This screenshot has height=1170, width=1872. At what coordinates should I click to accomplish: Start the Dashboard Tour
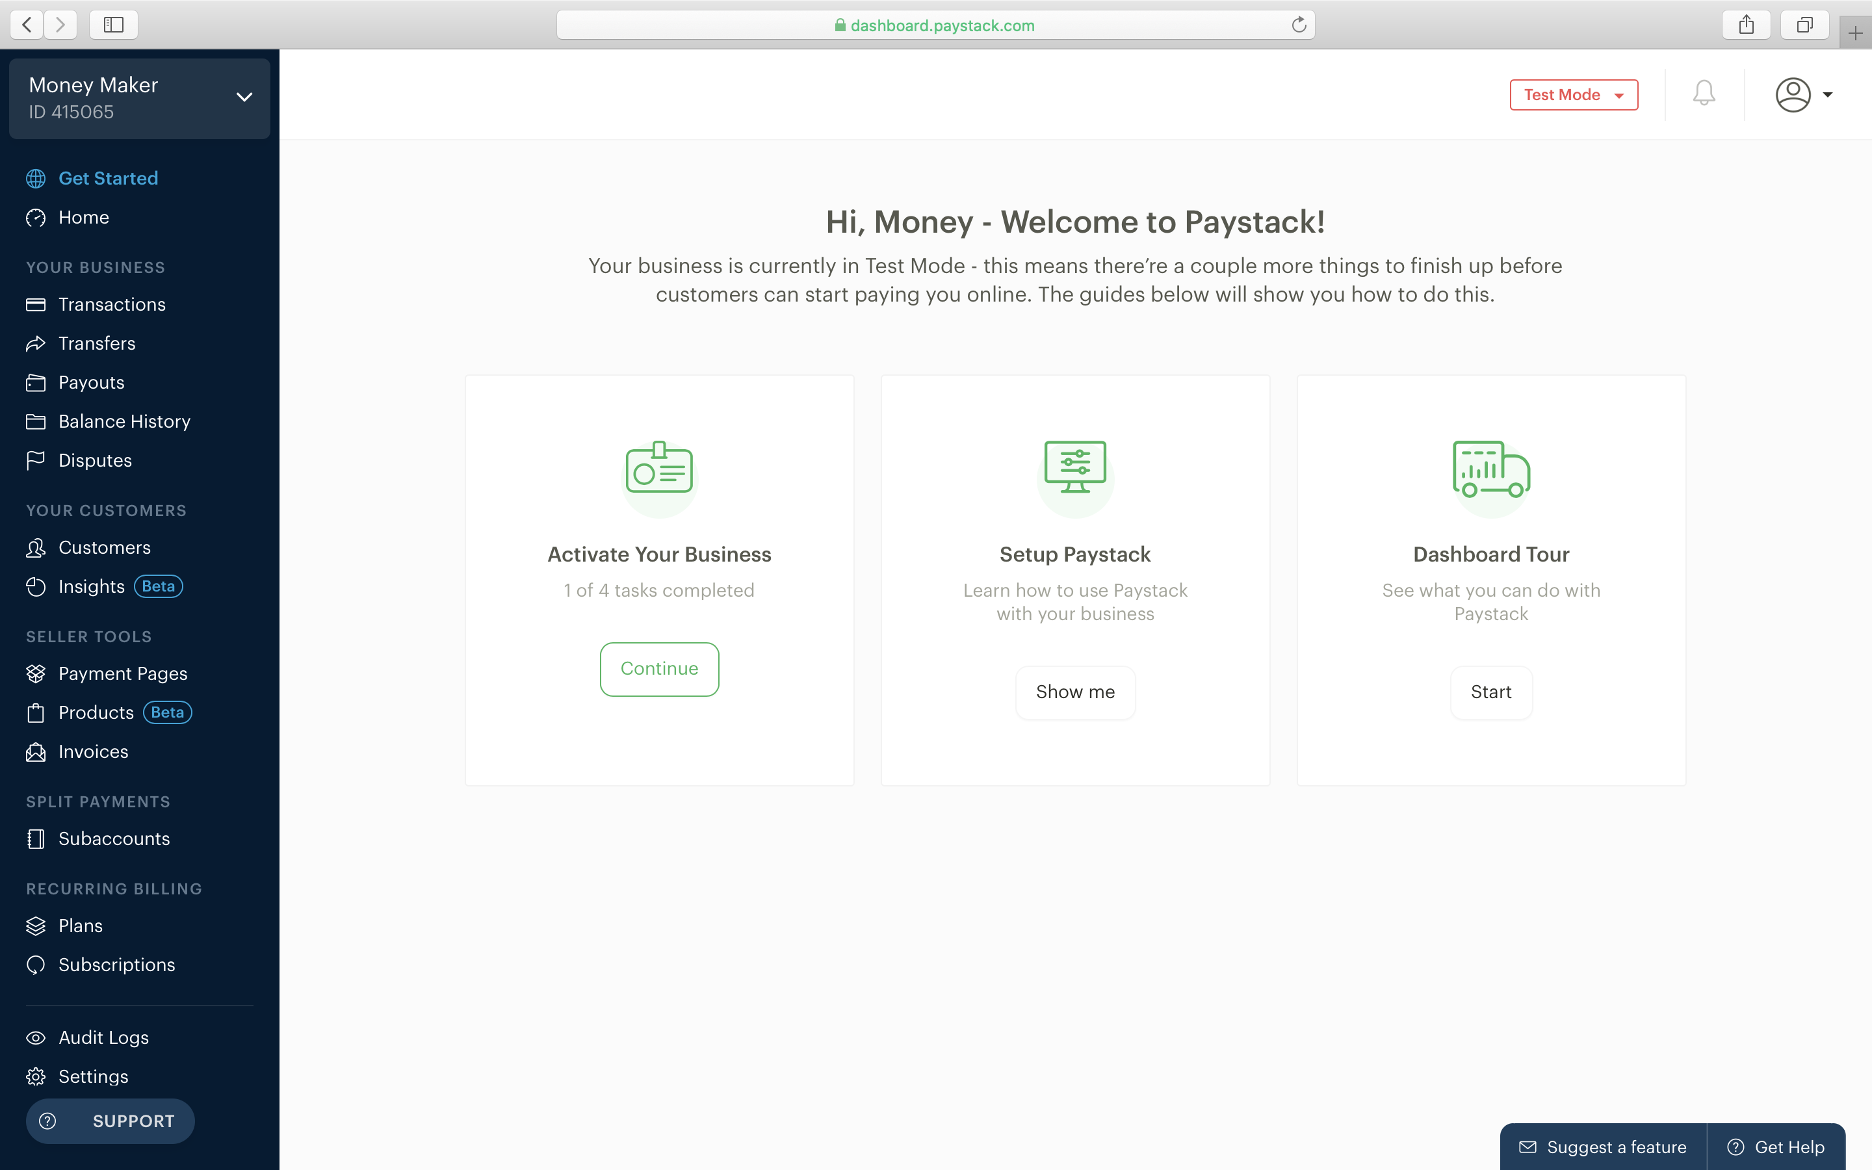tap(1490, 692)
